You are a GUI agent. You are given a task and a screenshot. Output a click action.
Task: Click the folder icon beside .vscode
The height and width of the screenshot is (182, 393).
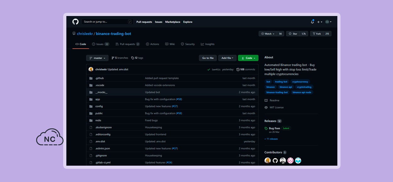pyautogui.click(x=91, y=85)
